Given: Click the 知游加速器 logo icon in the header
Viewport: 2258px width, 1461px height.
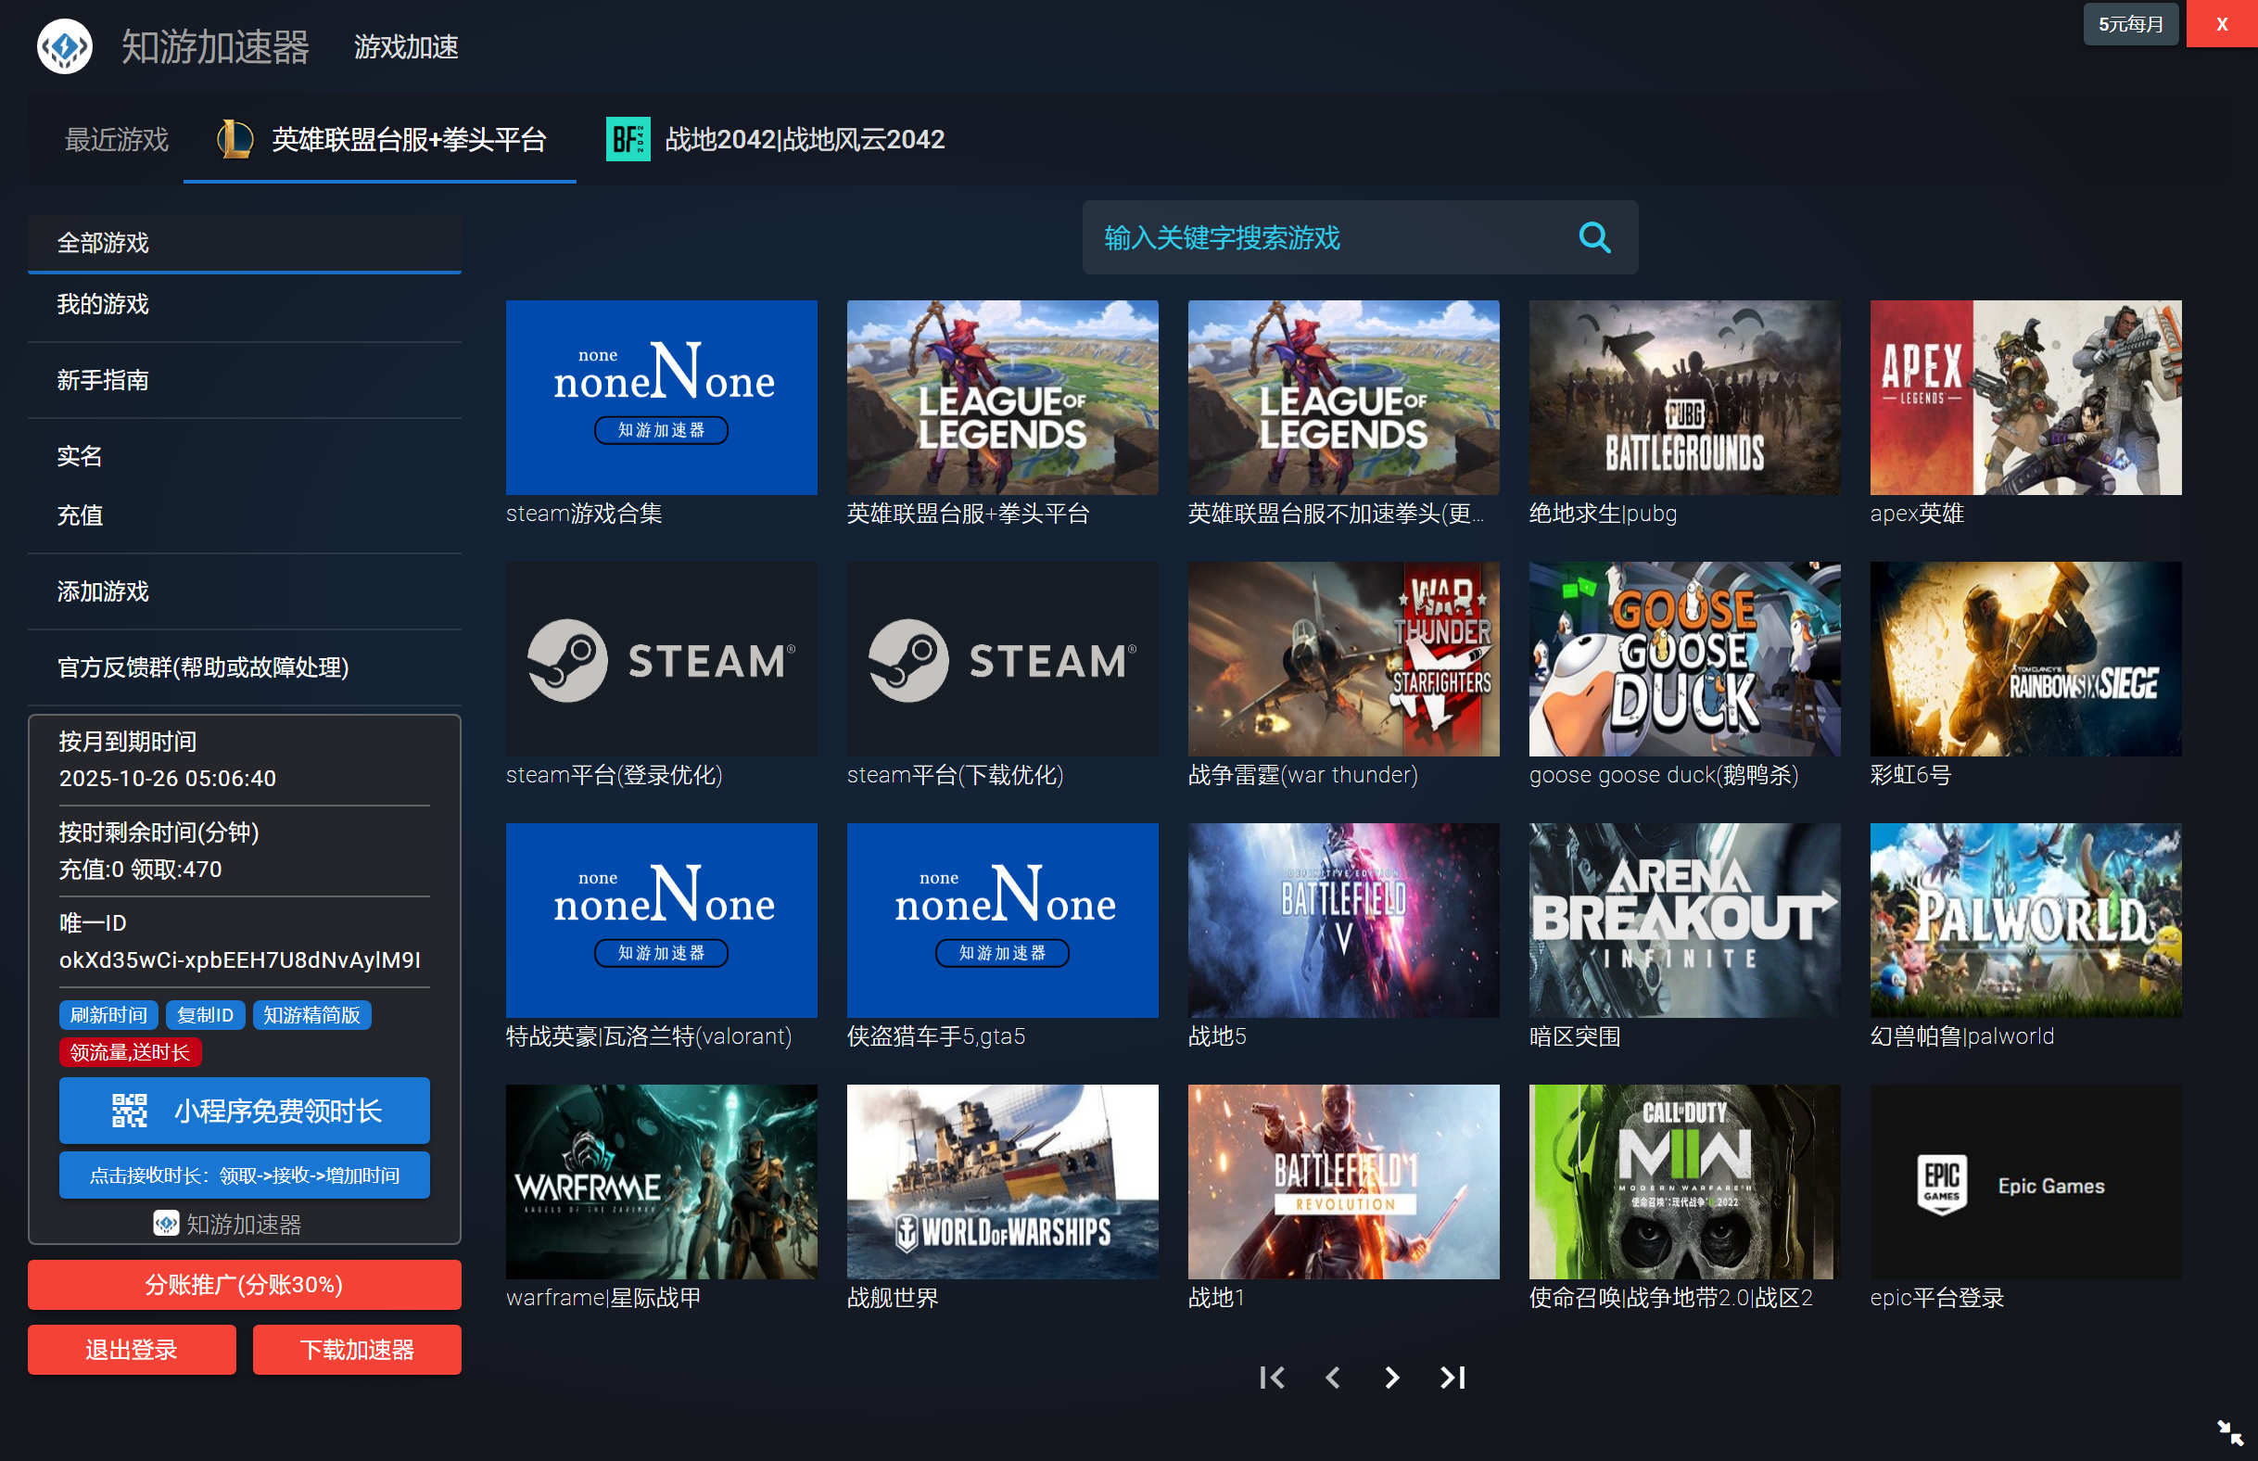Looking at the screenshot, I should [x=64, y=45].
